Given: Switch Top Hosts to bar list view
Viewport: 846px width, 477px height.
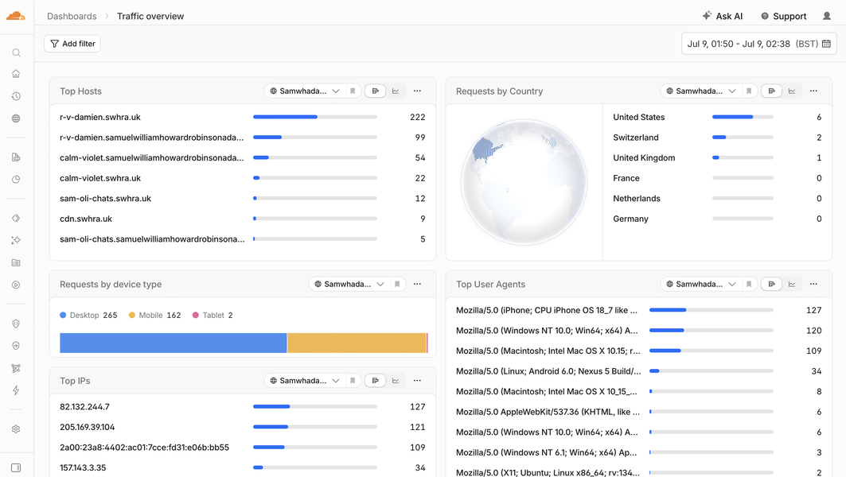Looking at the screenshot, I should tap(376, 91).
